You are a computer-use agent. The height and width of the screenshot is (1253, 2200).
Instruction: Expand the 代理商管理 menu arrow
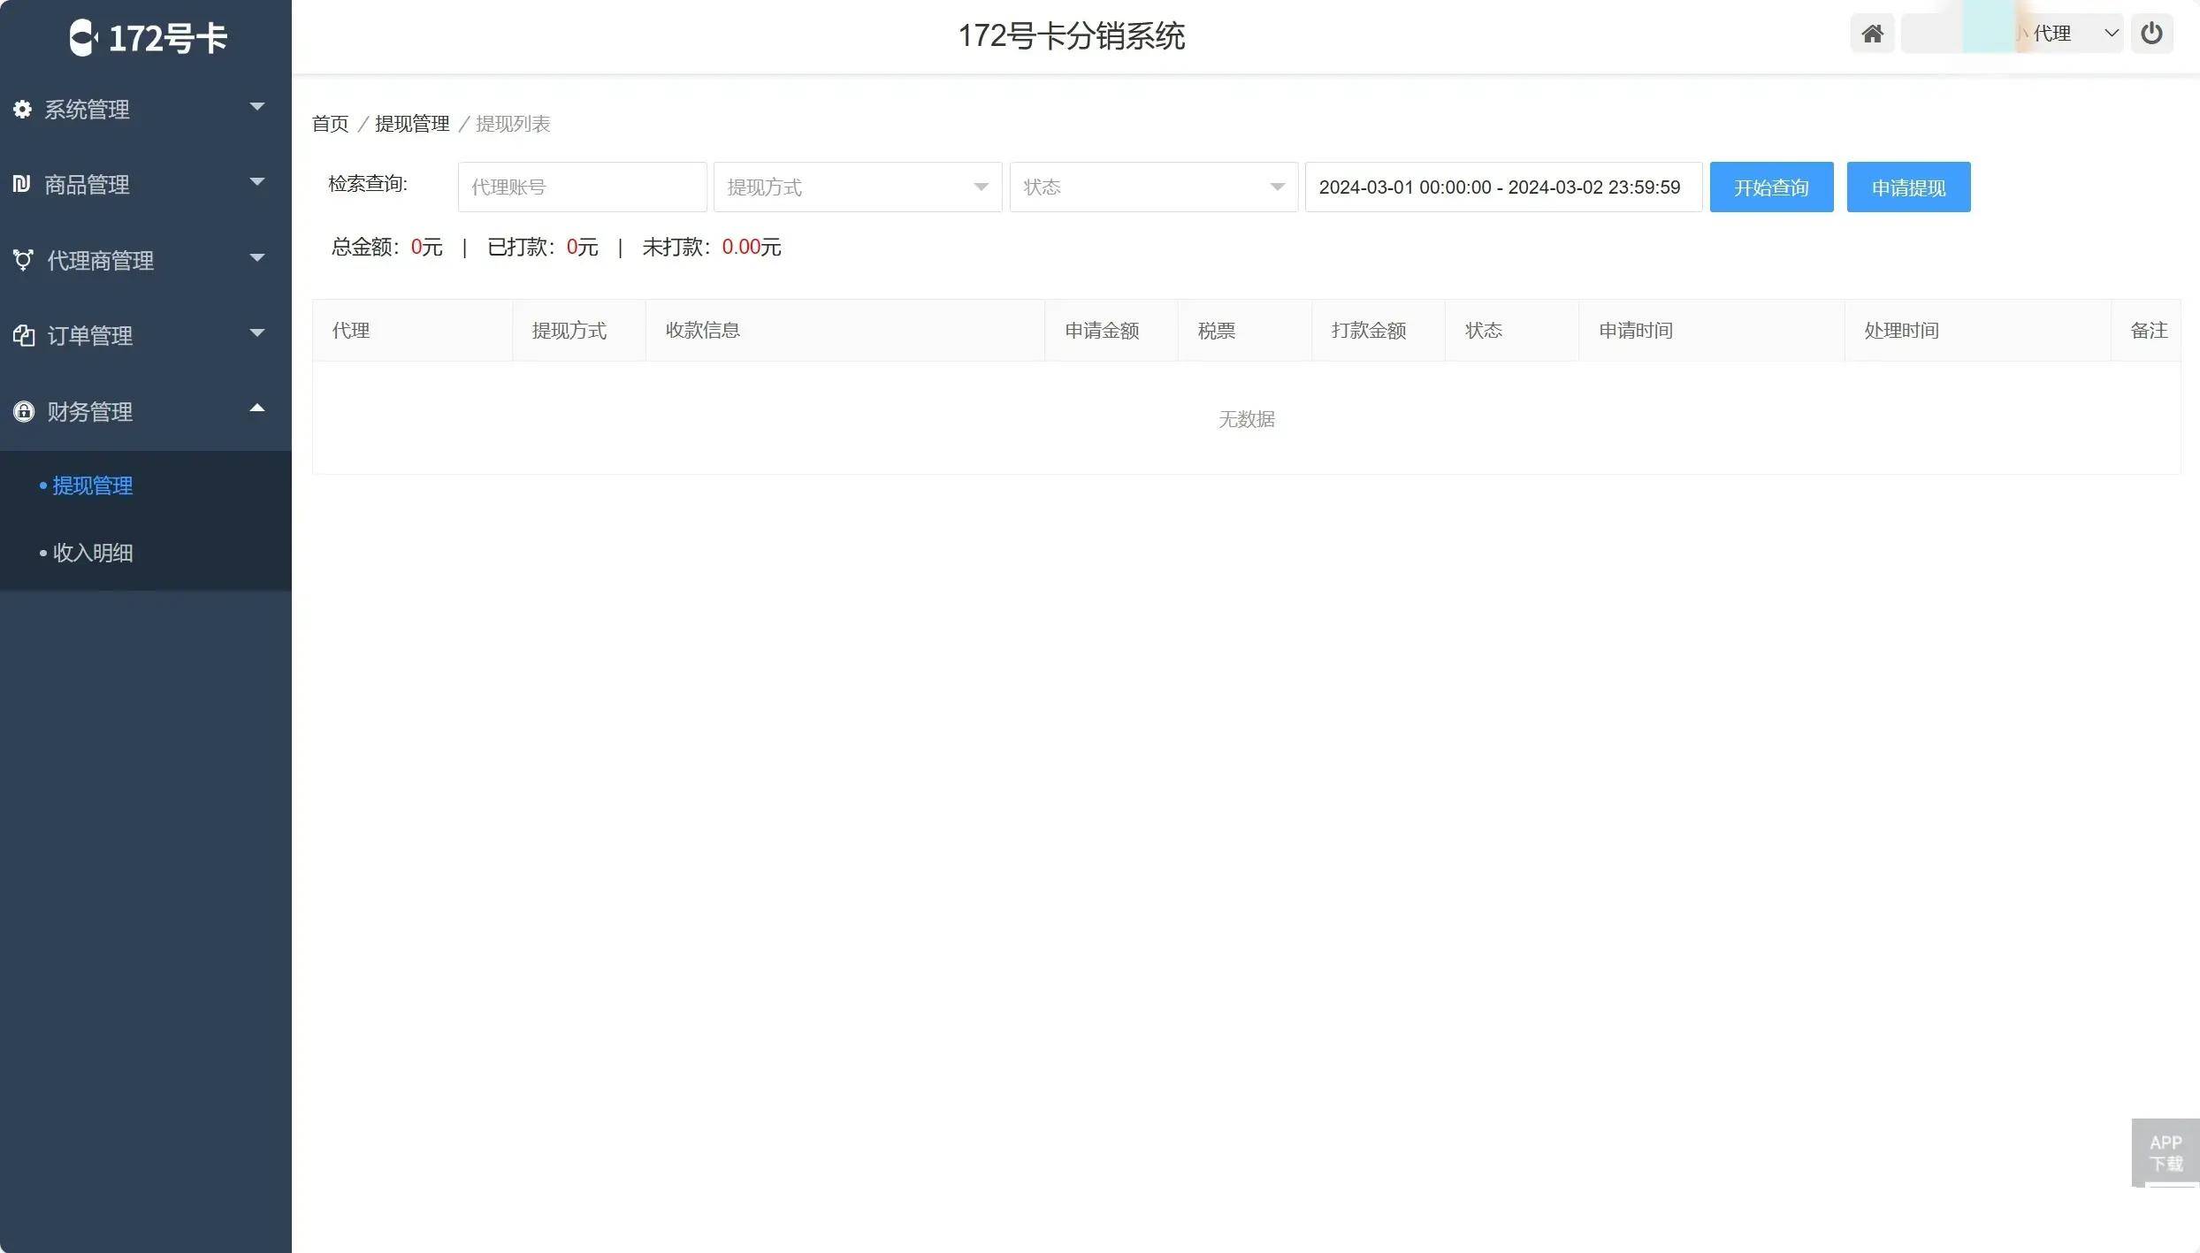pos(257,258)
